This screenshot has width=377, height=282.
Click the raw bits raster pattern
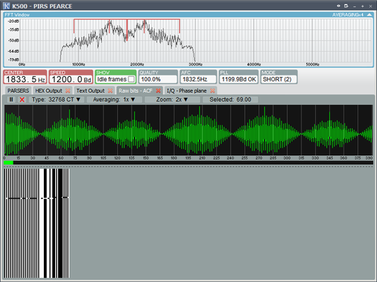click(37, 223)
